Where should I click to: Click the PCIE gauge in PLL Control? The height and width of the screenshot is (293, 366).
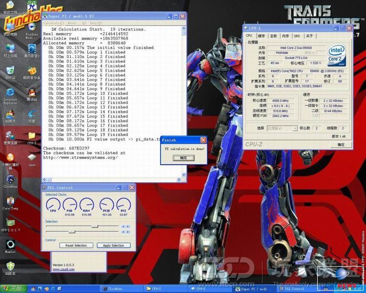coord(107,205)
